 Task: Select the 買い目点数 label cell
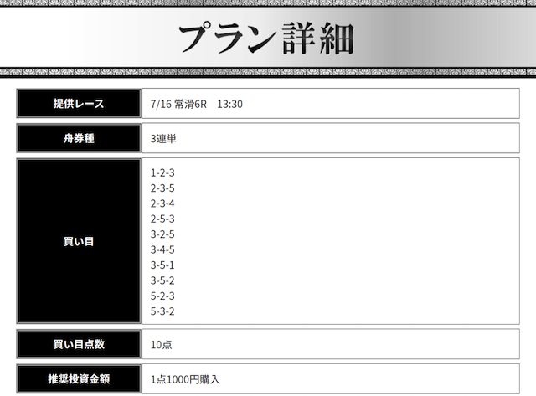pyautogui.click(x=79, y=344)
